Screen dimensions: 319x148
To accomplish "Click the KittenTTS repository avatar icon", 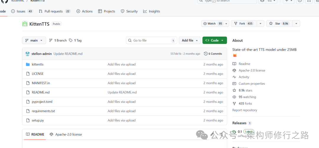I will click(x=25, y=24).
